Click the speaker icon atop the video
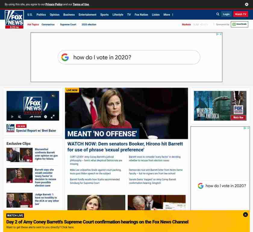 point(53,96)
